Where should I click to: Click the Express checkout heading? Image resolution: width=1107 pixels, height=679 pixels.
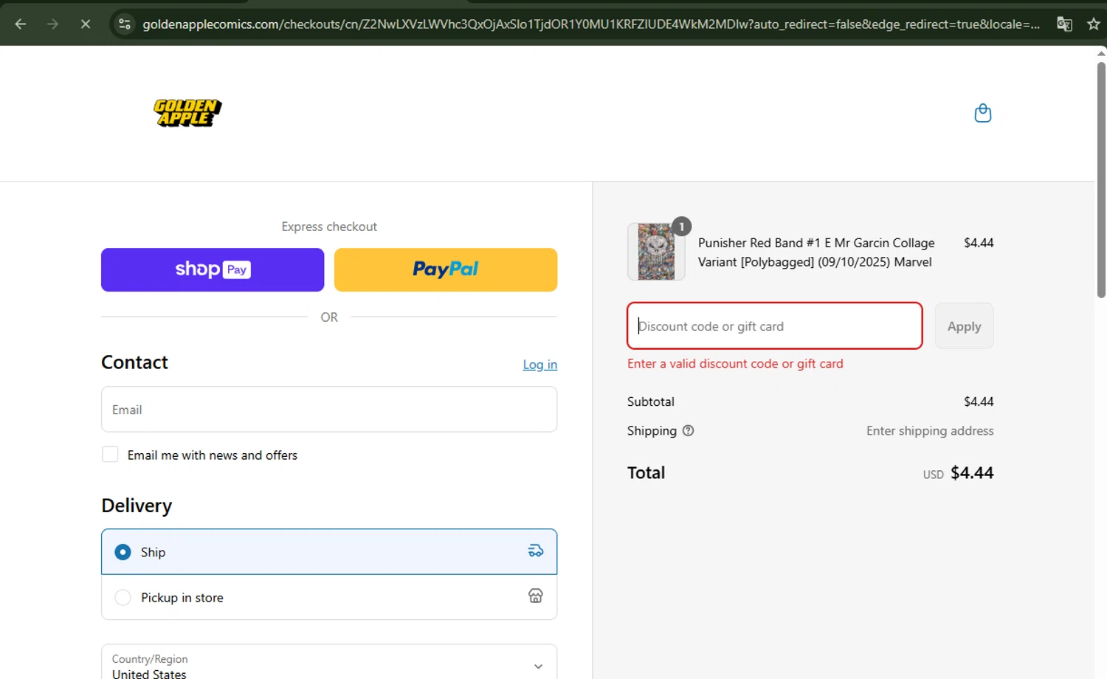tap(329, 227)
